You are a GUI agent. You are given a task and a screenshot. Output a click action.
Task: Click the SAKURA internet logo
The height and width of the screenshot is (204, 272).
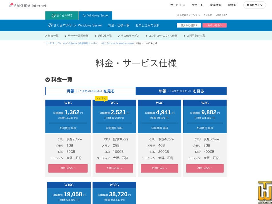[27, 5]
